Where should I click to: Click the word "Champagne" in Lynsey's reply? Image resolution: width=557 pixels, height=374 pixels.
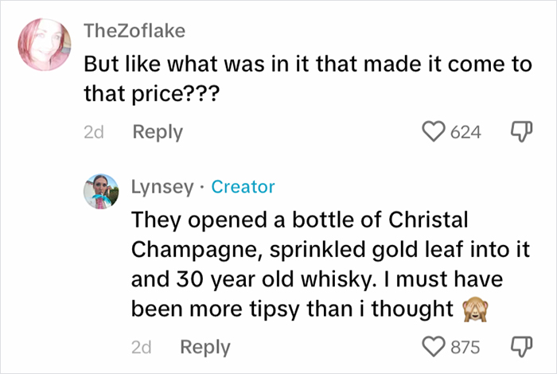click(185, 248)
